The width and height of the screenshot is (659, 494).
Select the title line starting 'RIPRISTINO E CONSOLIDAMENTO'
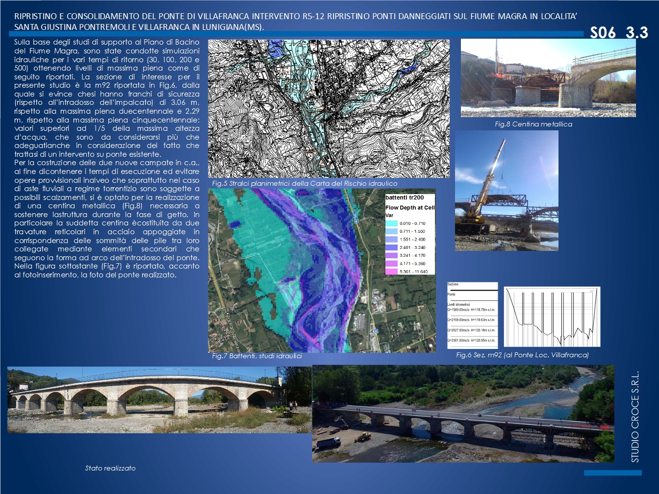pos(296,16)
